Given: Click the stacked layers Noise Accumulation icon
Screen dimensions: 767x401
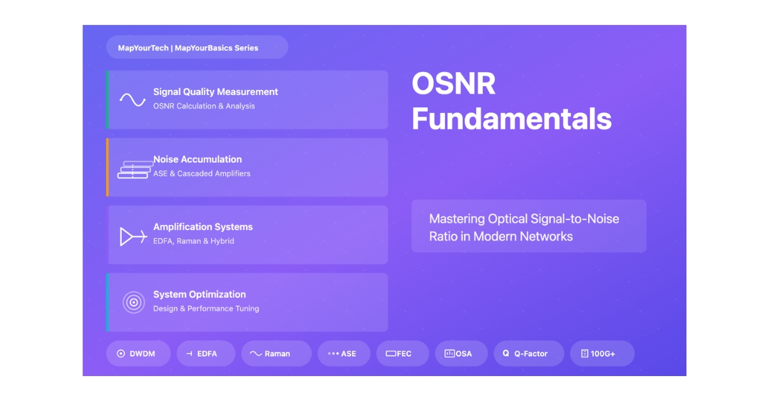Looking at the screenshot, I should (134, 170).
